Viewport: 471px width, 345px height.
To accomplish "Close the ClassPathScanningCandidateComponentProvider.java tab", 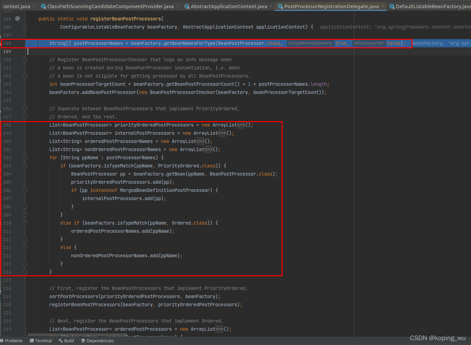I will pyautogui.click(x=178, y=6).
